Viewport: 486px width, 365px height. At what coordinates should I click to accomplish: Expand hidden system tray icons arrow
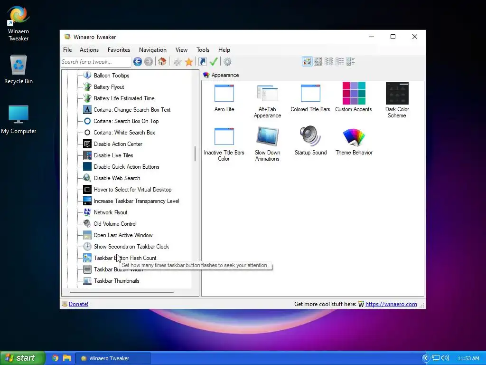[x=426, y=358]
